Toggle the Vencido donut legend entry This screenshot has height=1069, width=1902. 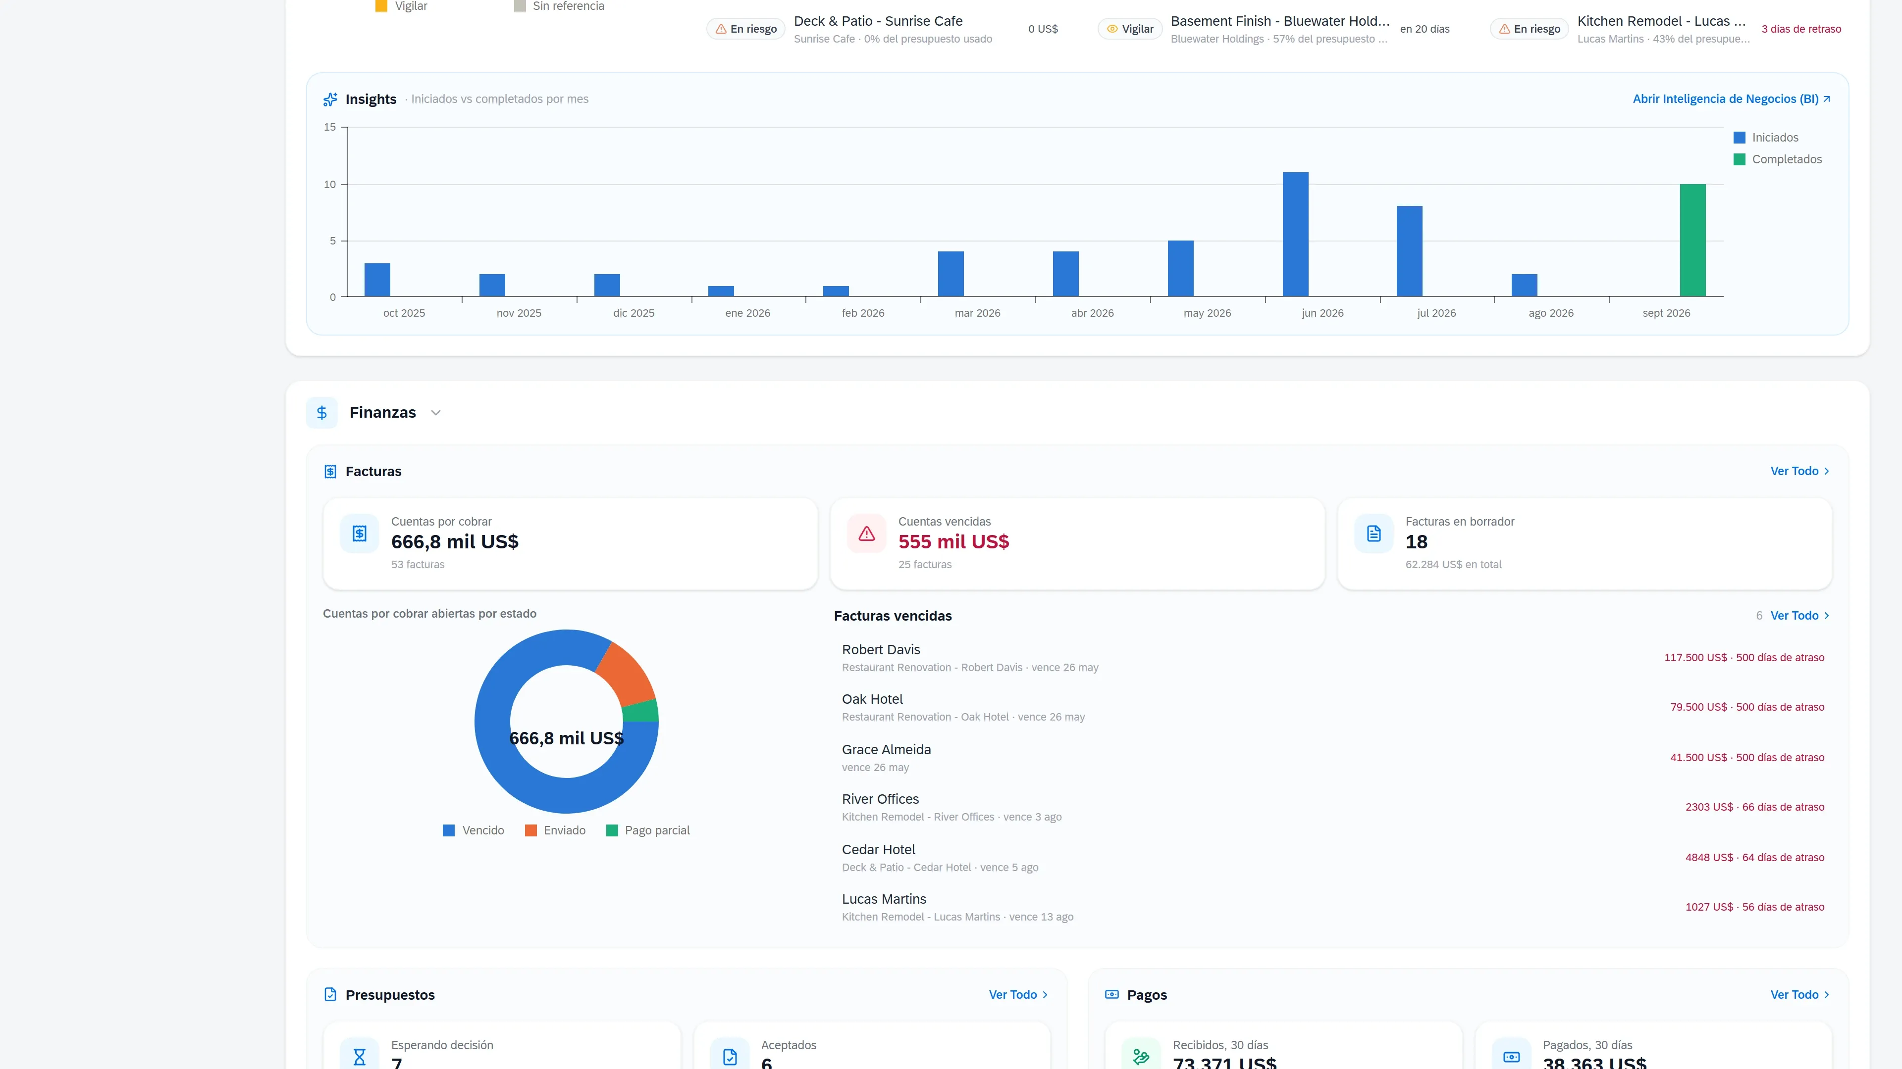pyautogui.click(x=474, y=831)
